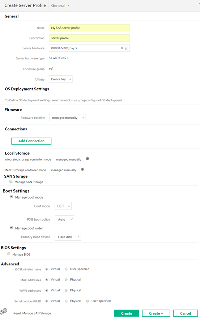This screenshot has width=200, height=324.
Task: Click the activity gears icon at bottom left
Action: pos(4,311)
